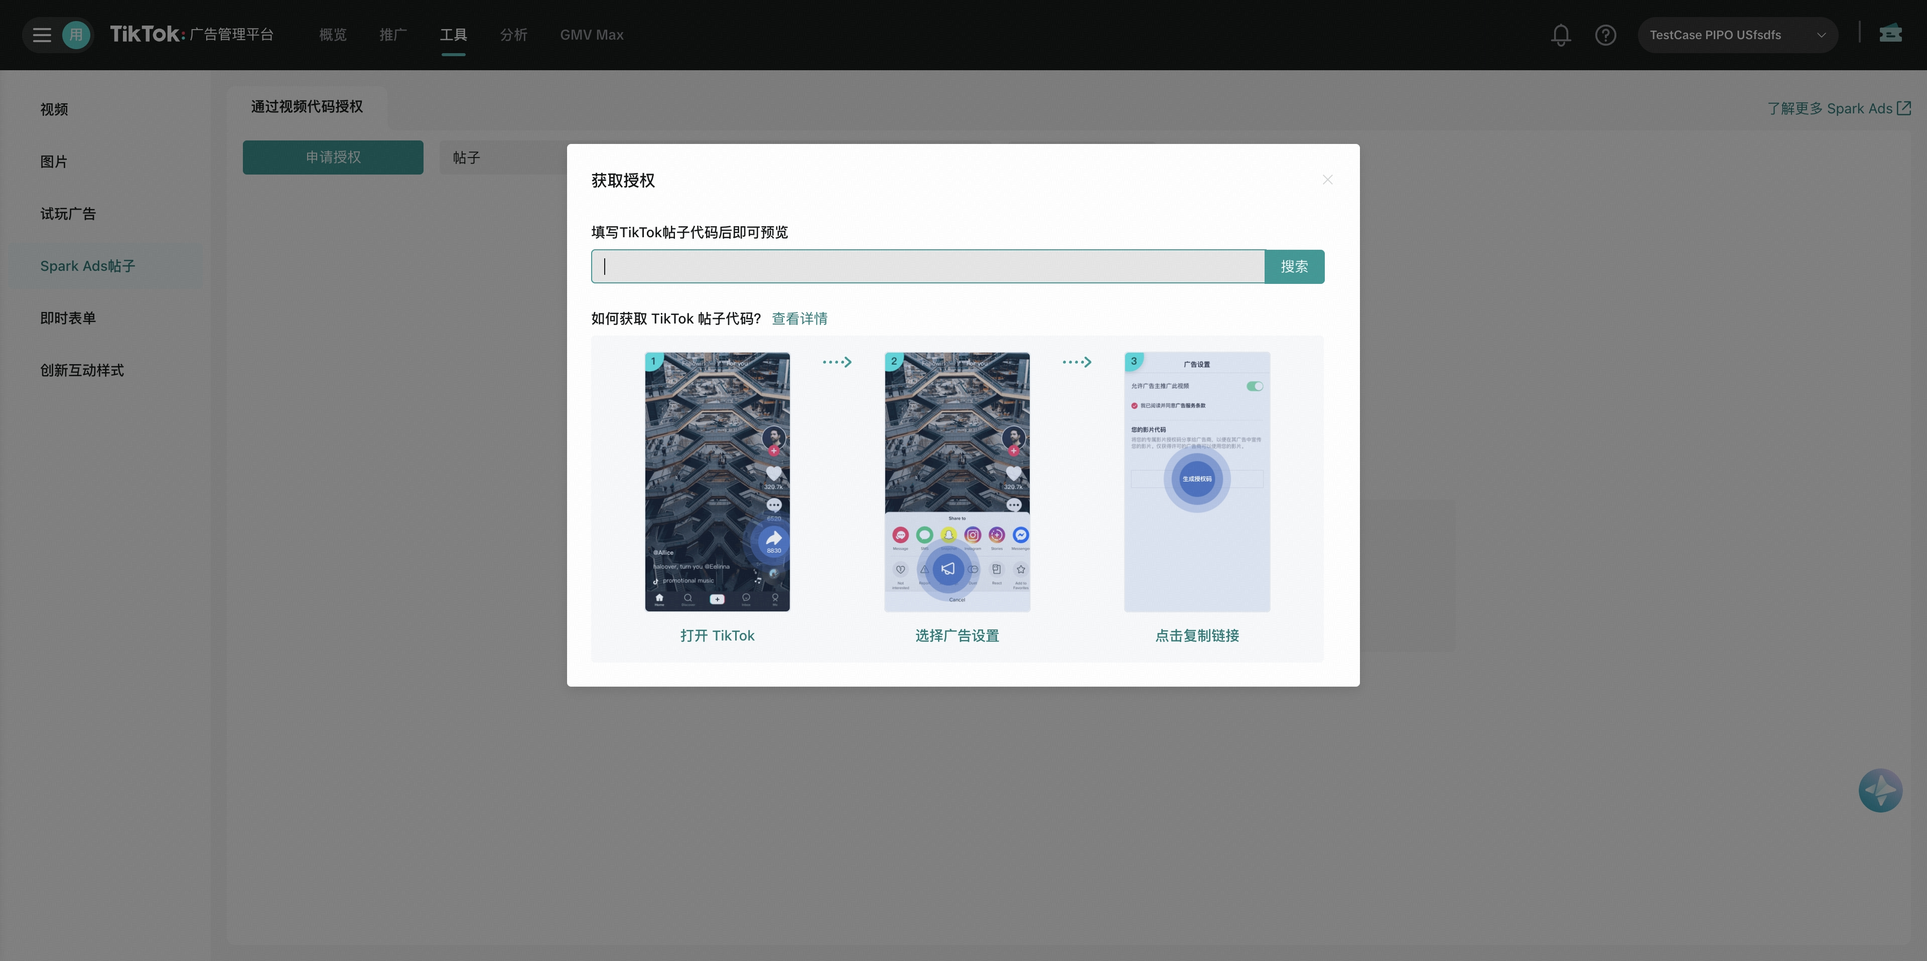The width and height of the screenshot is (1927, 961).
Task: Close the 获取授权 dialog
Action: pos(1328,180)
